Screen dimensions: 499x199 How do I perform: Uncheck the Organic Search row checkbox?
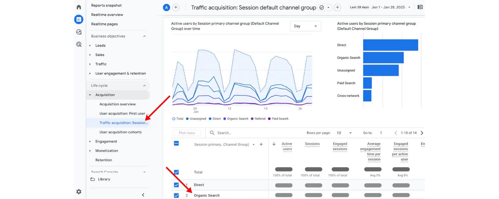point(176,195)
